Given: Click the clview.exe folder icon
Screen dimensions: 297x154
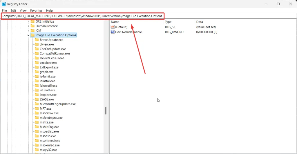Looking at the screenshot, I should point(37,44).
